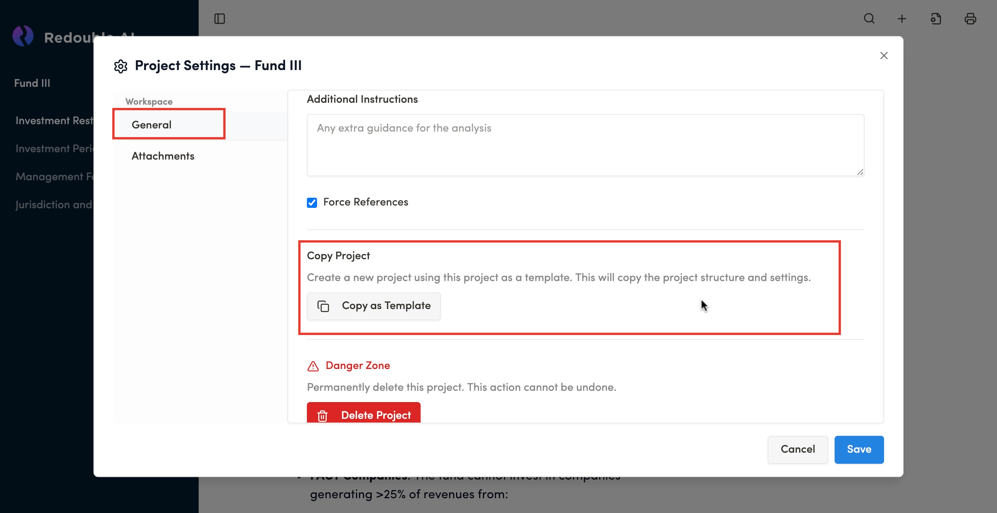
Task: Click the settings gear icon in the dialog title
Action: (x=121, y=66)
